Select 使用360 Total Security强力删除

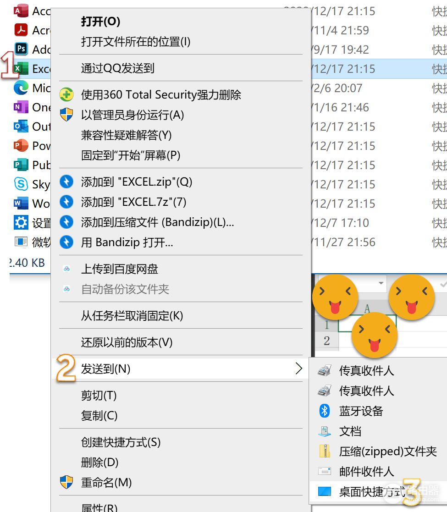coord(161,95)
